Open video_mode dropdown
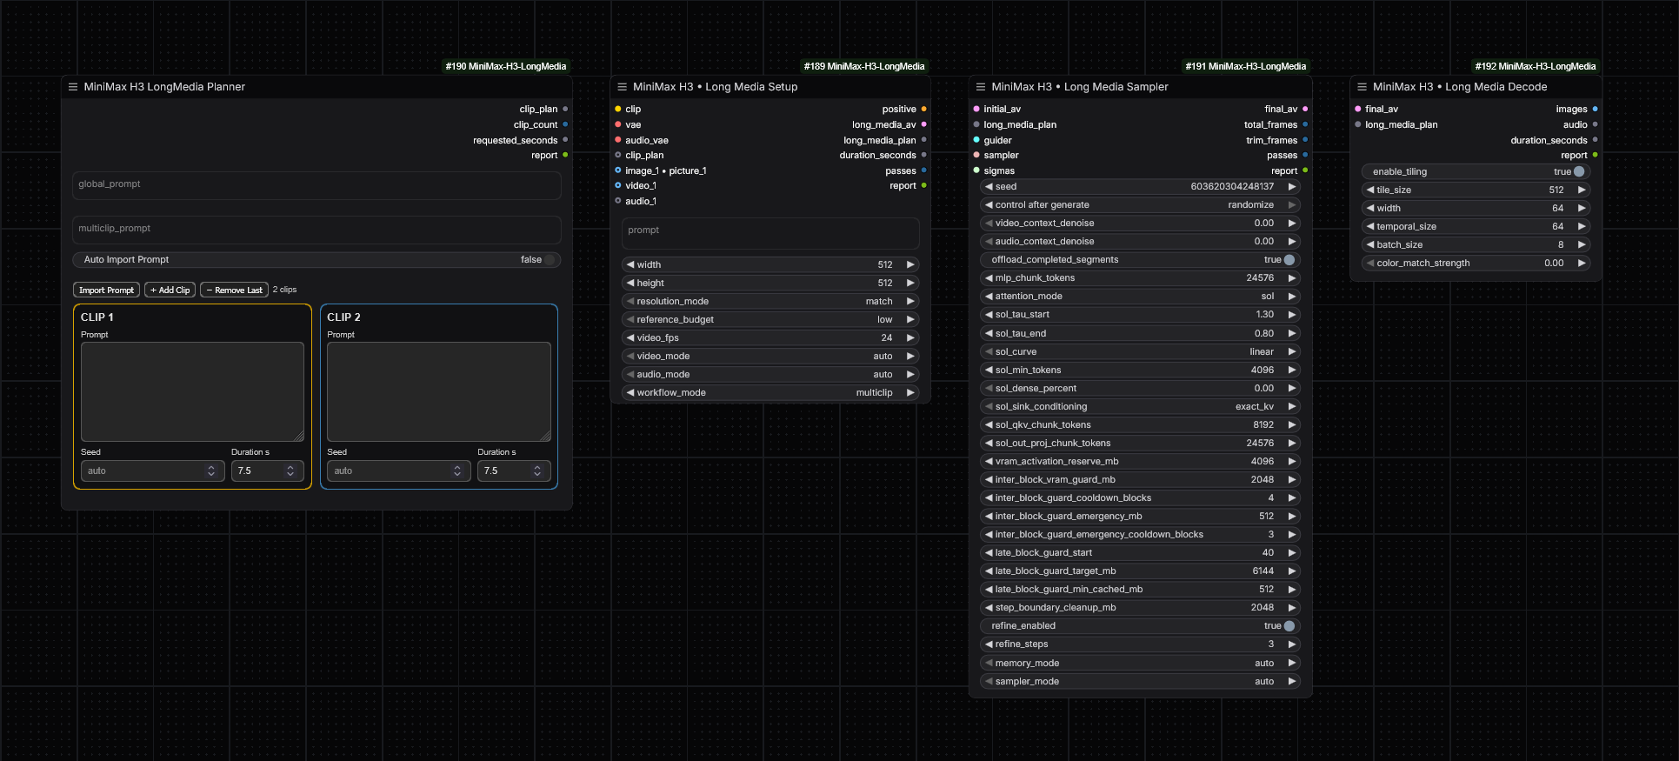The height and width of the screenshot is (761, 1679). [x=770, y=356]
